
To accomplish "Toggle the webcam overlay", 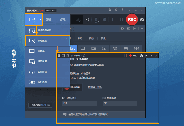I will click(x=78, y=20).
